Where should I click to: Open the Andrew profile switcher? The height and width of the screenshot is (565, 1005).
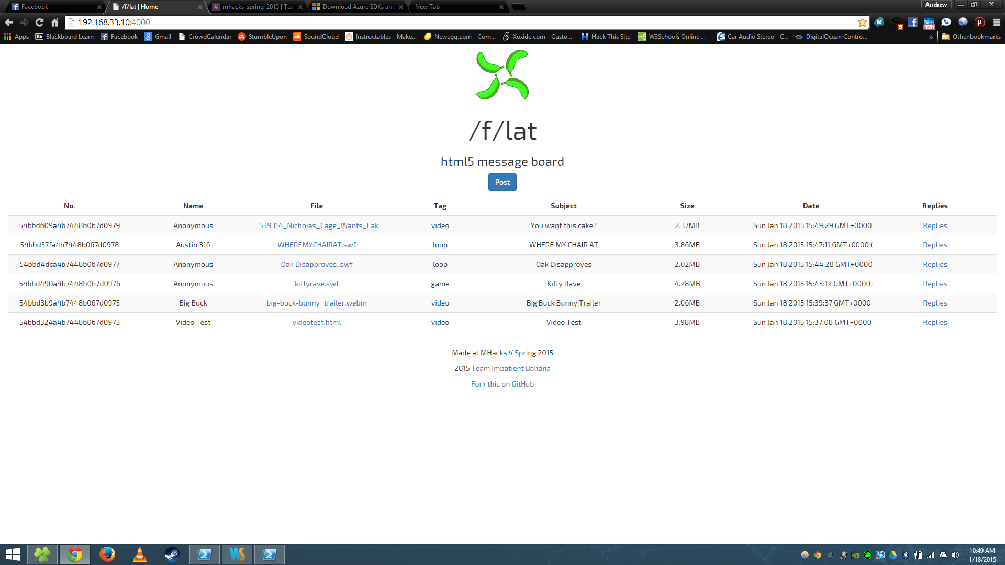935,5
